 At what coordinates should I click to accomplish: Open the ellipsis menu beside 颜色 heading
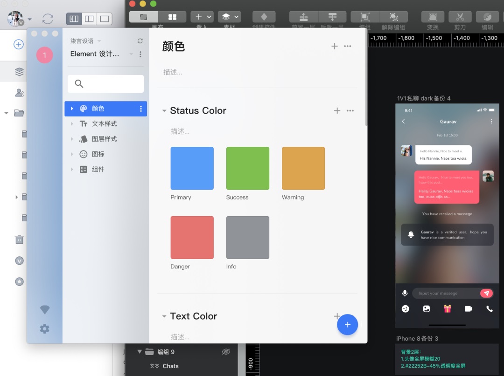tap(348, 46)
